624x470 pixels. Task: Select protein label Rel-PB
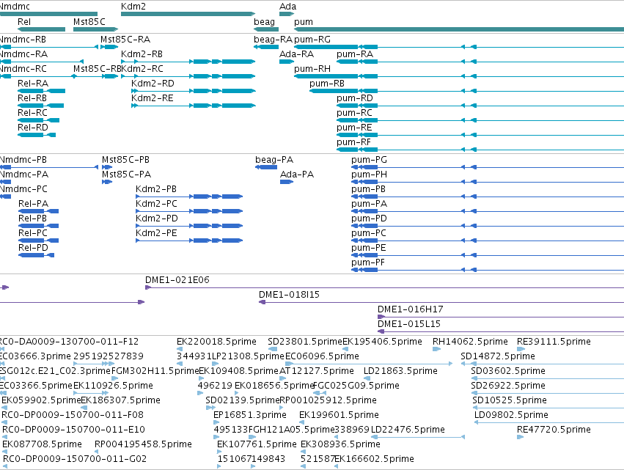click(x=33, y=219)
